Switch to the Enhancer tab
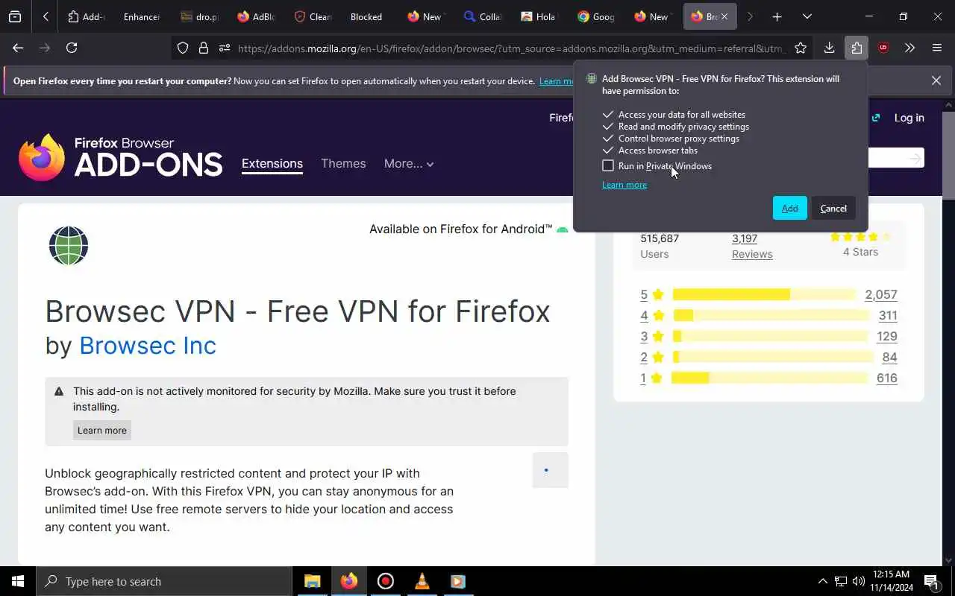The height and width of the screenshot is (596, 955). tap(141, 16)
